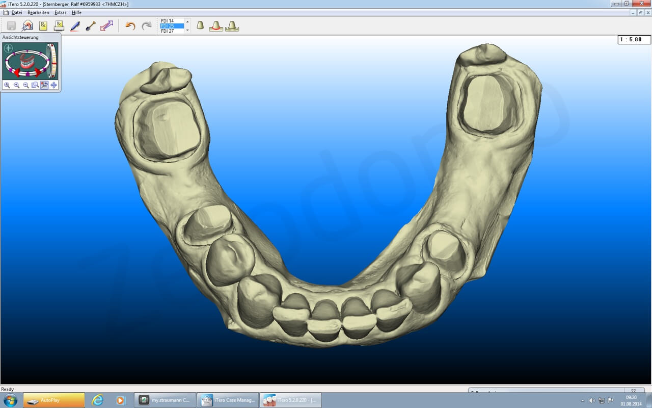Switch to my.straumann taskbar window
The image size is (652, 408).
[165, 400]
